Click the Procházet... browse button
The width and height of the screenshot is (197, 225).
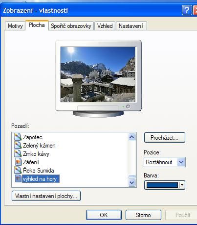(165, 138)
